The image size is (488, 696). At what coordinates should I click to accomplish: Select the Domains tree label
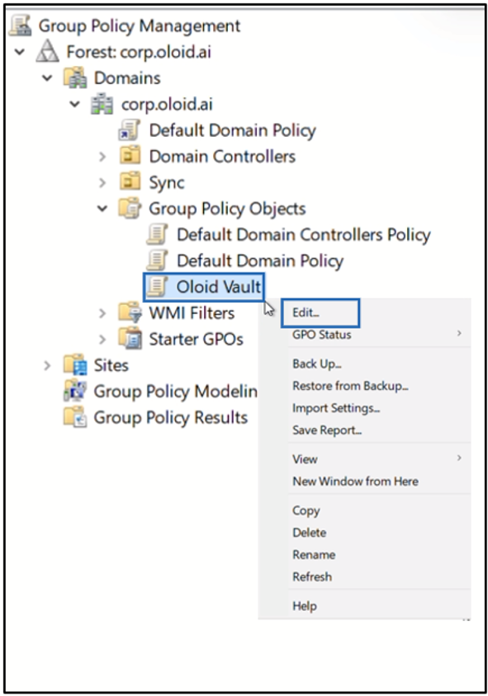(x=127, y=78)
